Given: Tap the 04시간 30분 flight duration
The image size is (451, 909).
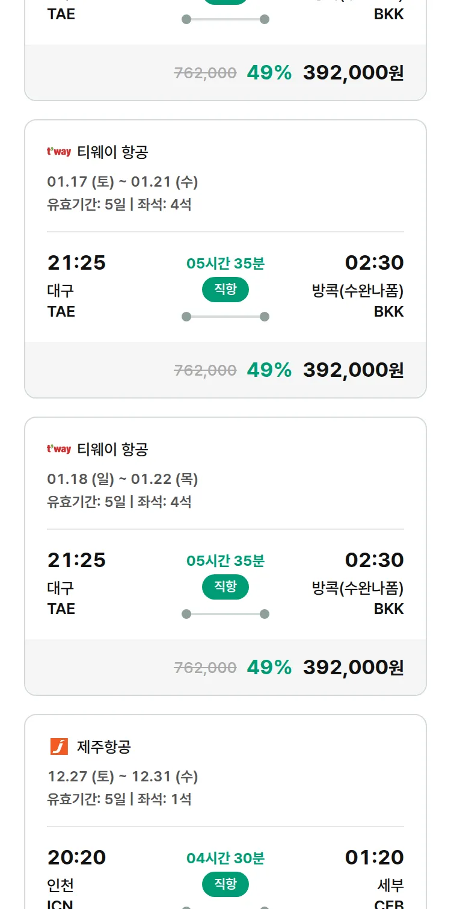Looking at the screenshot, I should click(x=225, y=858).
